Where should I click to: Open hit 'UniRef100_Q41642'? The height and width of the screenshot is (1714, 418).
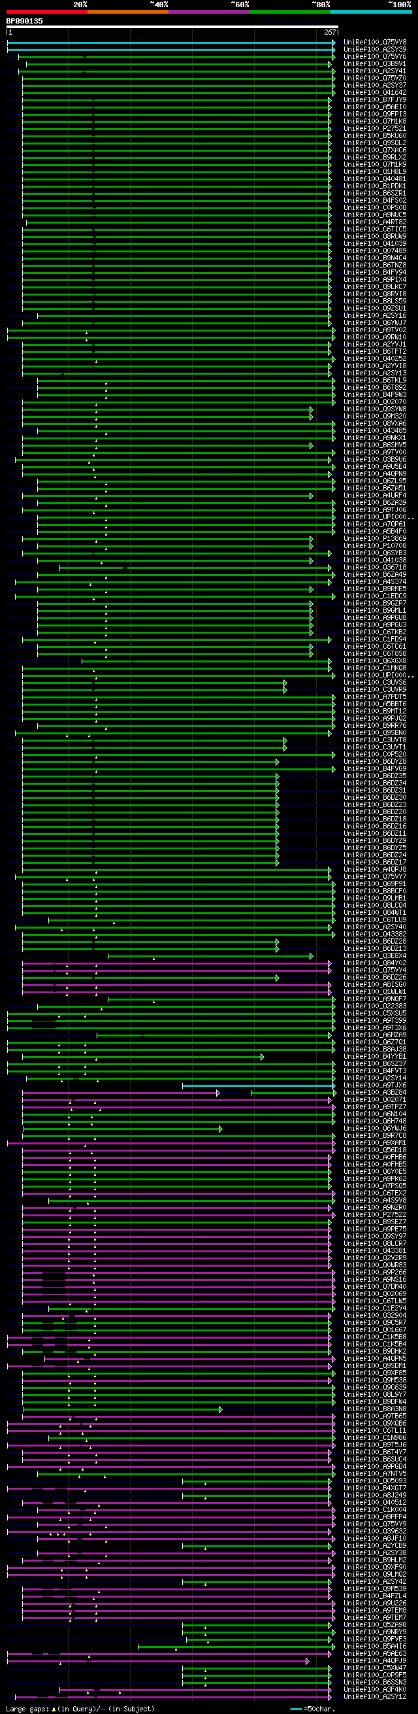pos(375,92)
